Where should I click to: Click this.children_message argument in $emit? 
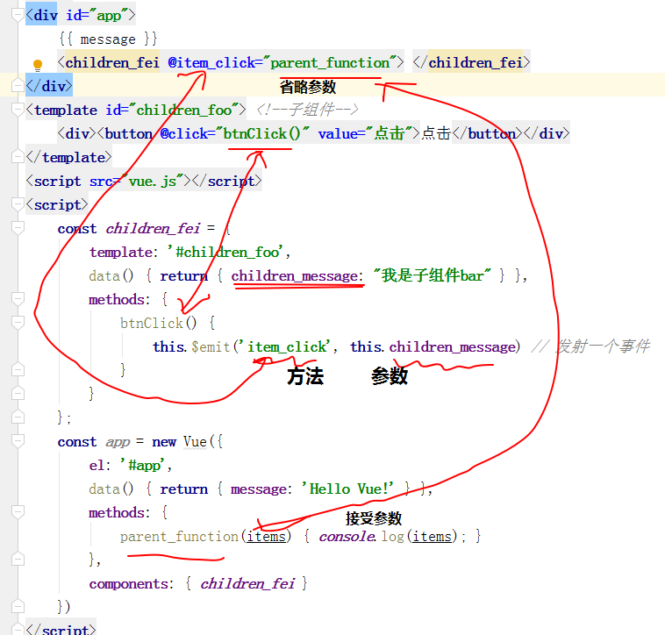[x=433, y=347]
